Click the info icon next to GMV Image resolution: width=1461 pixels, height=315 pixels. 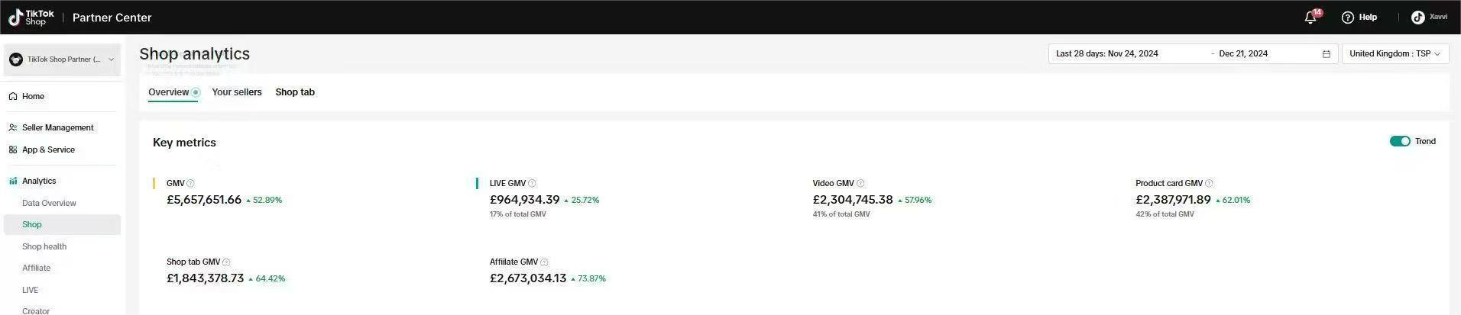(191, 184)
